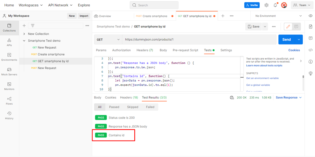This screenshot has width=315, height=157.
Task: Switch to the Pre-request Script tab
Action: coord(185,50)
